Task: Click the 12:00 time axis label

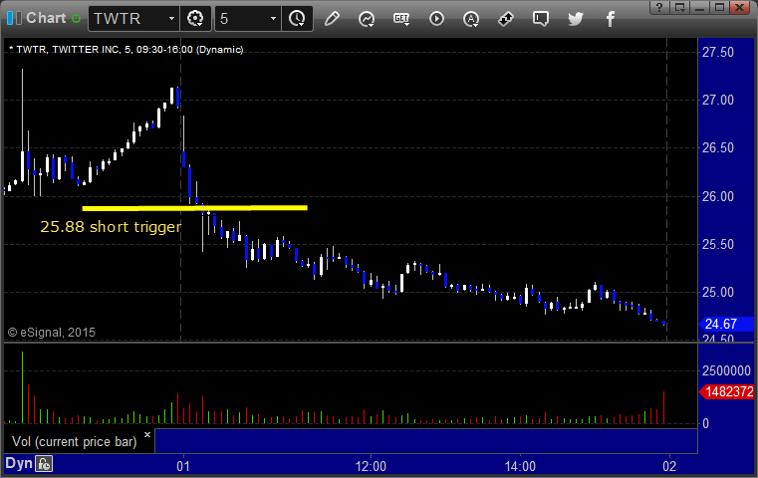Action: [371, 466]
